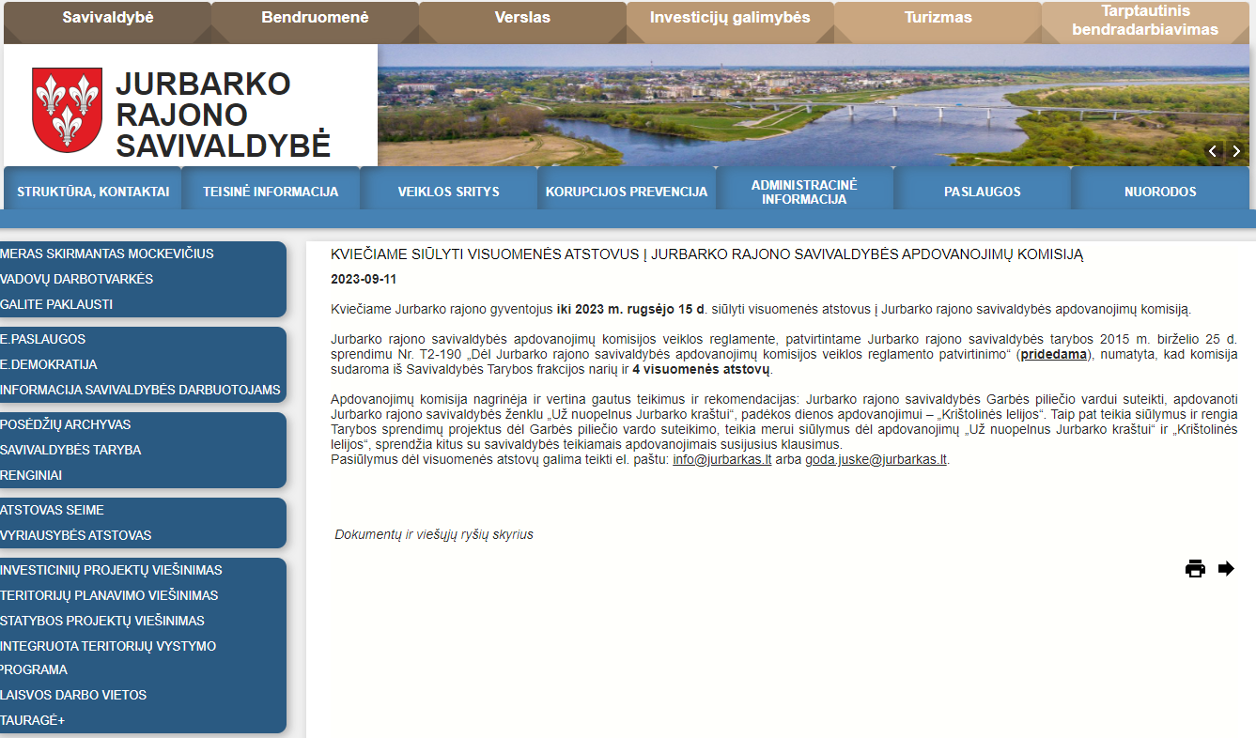Switch to the Turizmas top tab

point(938,18)
